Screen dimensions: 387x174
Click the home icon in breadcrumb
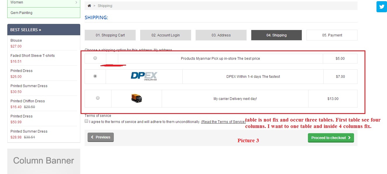(x=89, y=6)
